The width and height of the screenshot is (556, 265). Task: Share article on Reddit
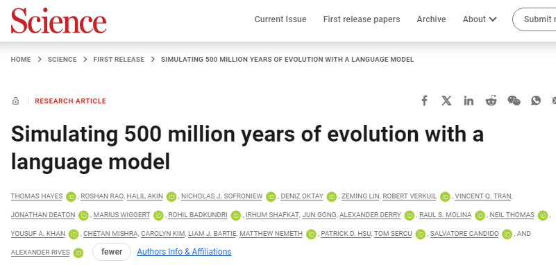[x=491, y=101]
